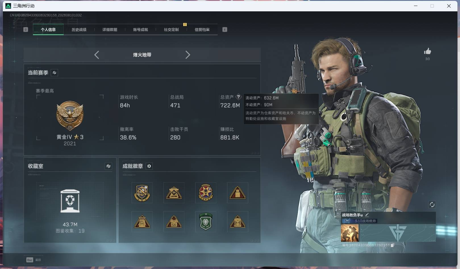Image resolution: width=460 pixels, height=269 pixels.
Task: Click the 总战局 471 value
Action: 175,105
